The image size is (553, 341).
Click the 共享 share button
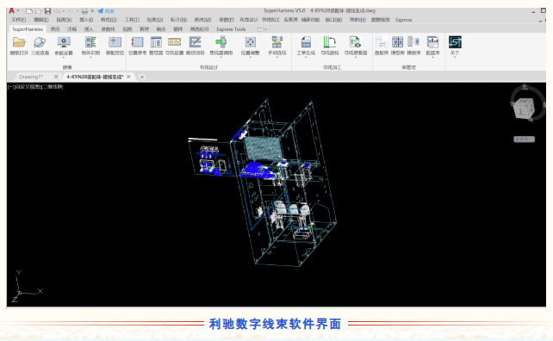pyautogui.click(x=106, y=11)
